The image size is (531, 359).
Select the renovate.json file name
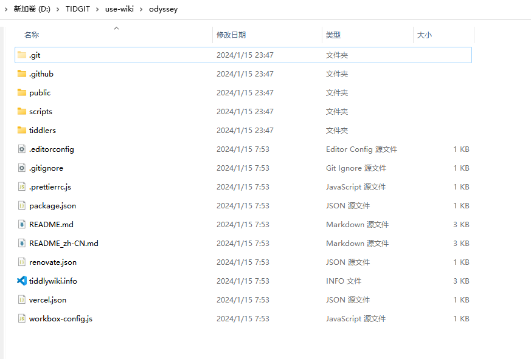pyautogui.click(x=53, y=262)
